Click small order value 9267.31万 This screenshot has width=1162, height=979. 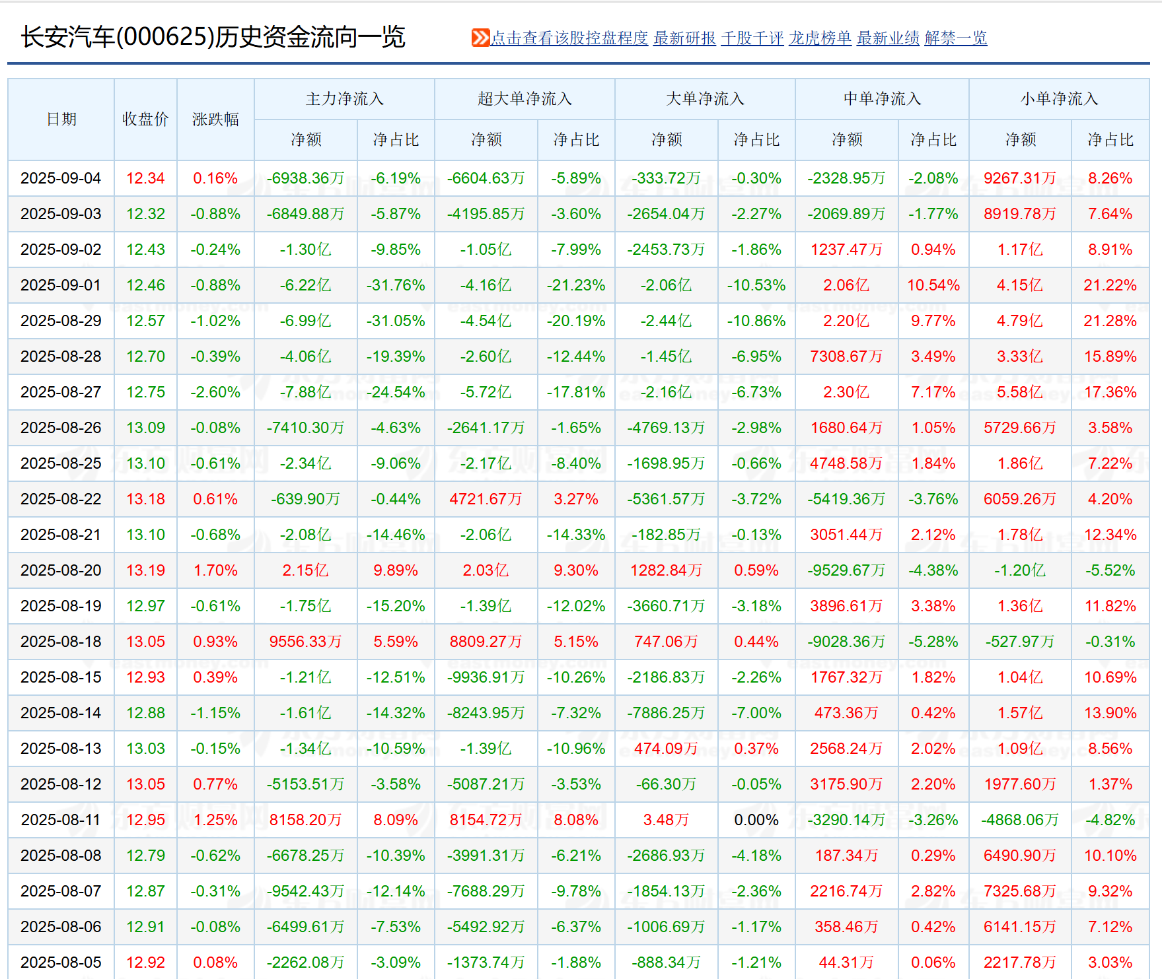pos(1021,178)
